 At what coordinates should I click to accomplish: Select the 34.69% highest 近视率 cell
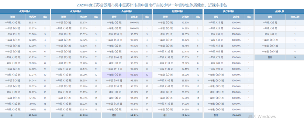185,110
